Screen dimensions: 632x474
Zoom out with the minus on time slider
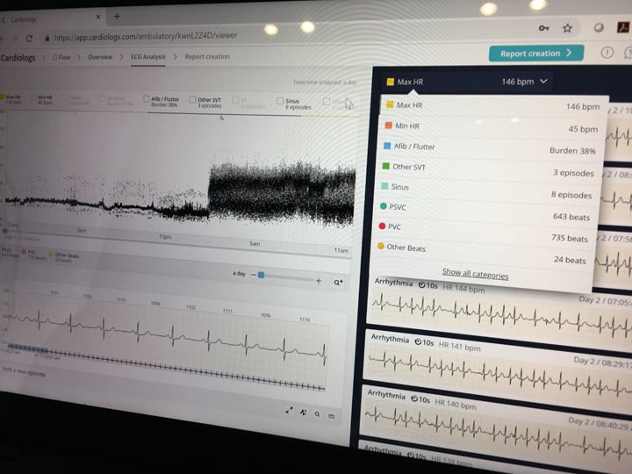(254, 275)
